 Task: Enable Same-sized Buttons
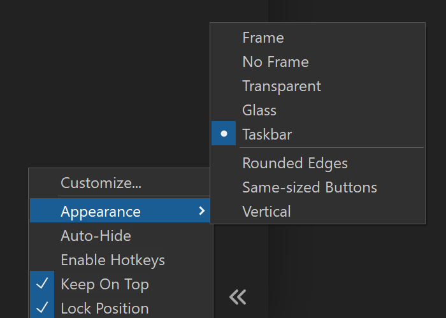pyautogui.click(x=310, y=187)
